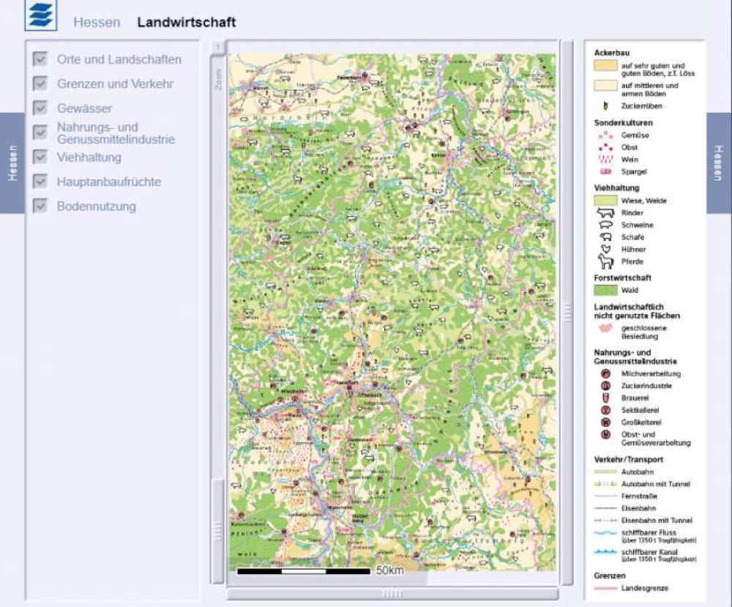Click the Viehhaltung label text
This screenshot has width=732, height=607.
[x=89, y=157]
